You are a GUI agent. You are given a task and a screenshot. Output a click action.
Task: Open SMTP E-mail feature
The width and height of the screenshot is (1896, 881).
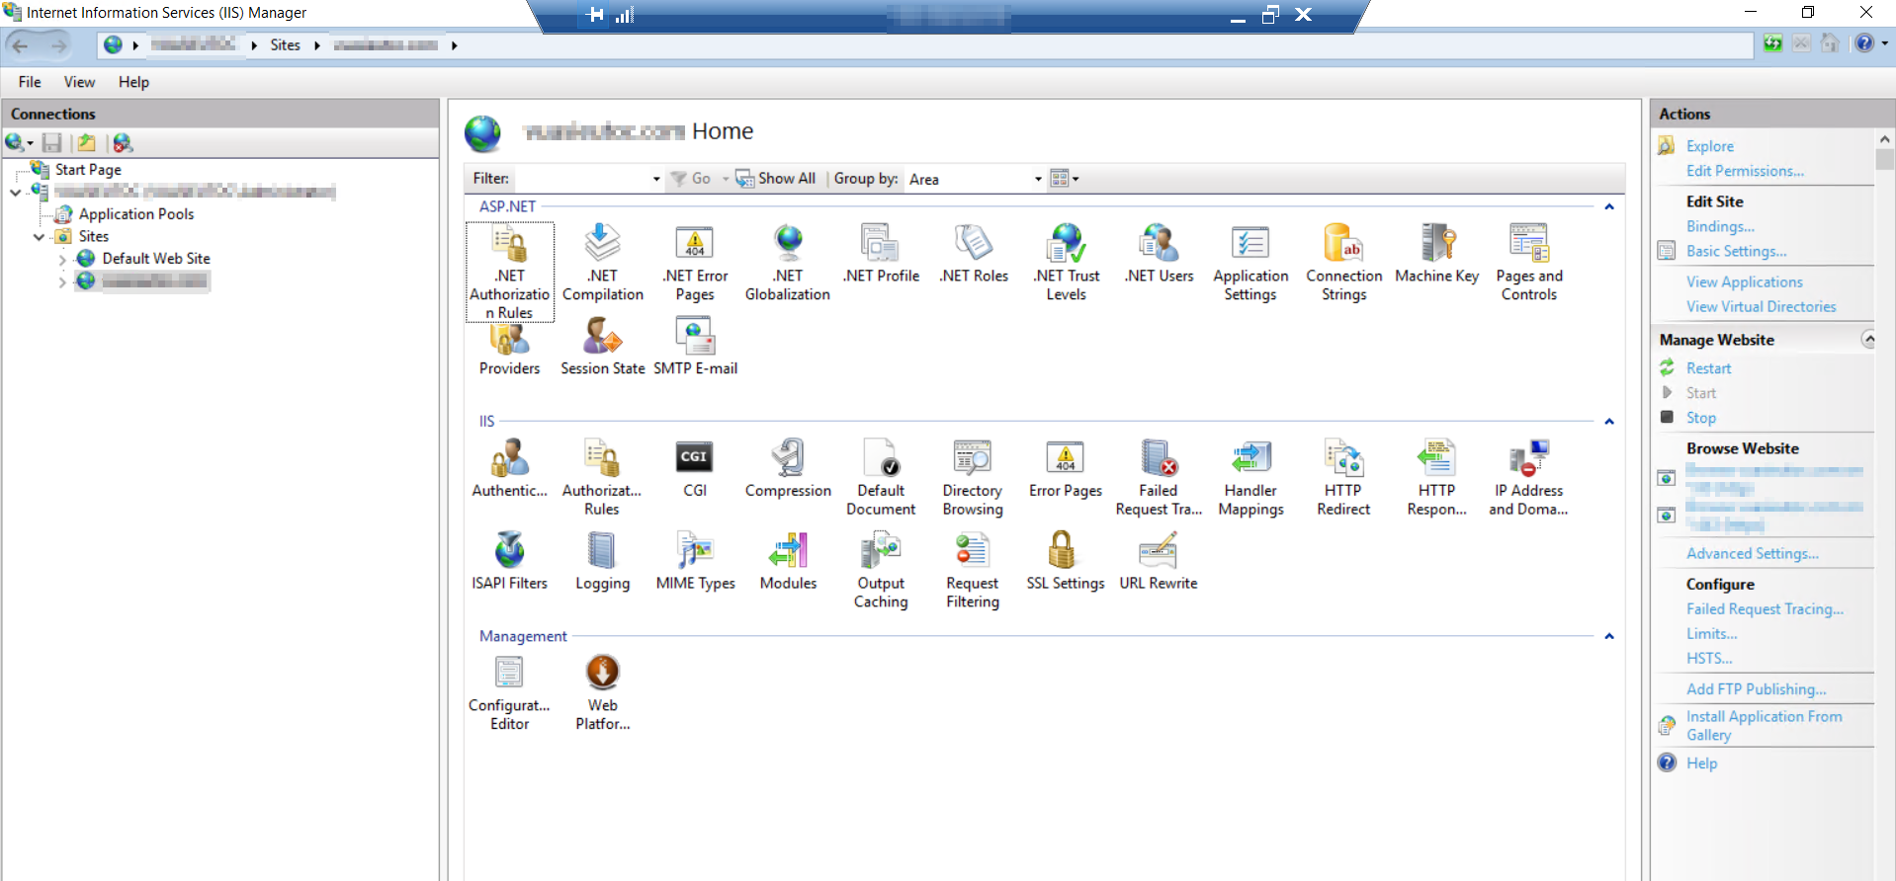click(x=696, y=347)
